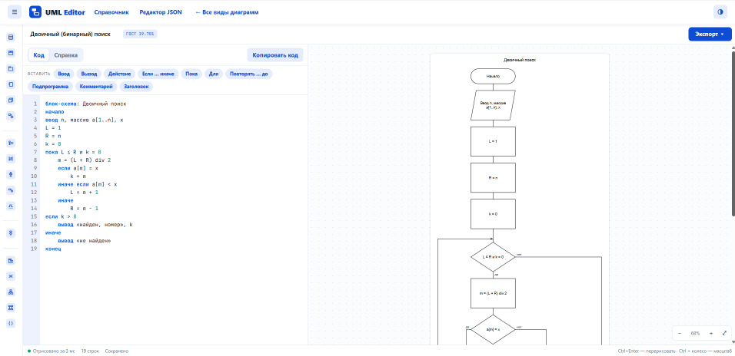
Task: Click code line 'конец'
Action: pos(53,249)
